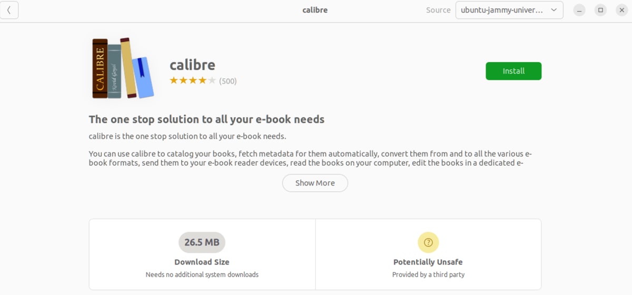Maximize the software window

pos(600,10)
